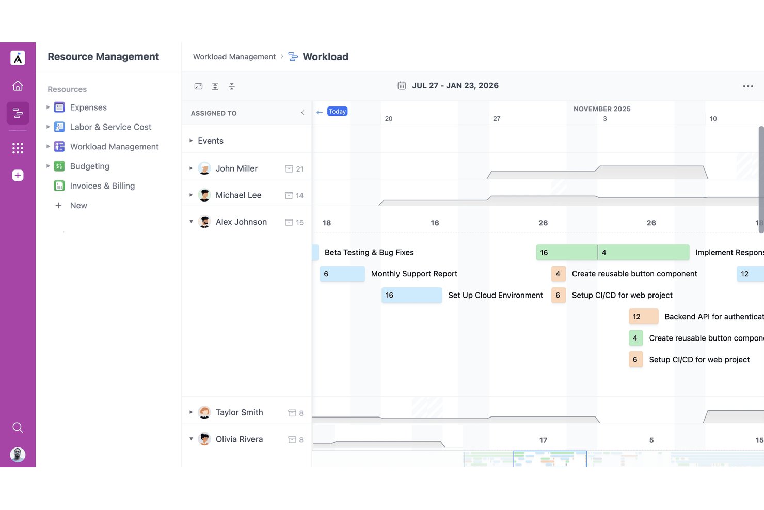The image size is (764, 510).
Task: Click the collapse all rows icon
Action: [x=232, y=86]
